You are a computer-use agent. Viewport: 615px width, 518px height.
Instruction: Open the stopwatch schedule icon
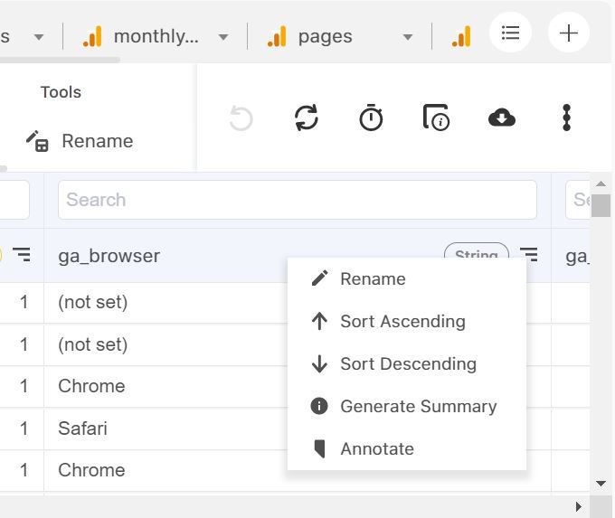(x=371, y=118)
